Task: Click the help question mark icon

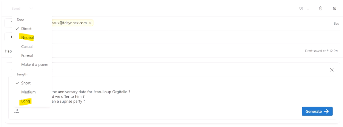Action: point(301,8)
